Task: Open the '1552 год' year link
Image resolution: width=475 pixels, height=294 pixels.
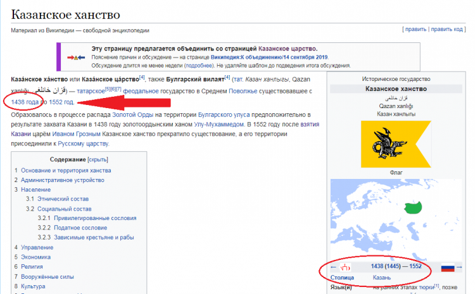Action: click(x=61, y=102)
